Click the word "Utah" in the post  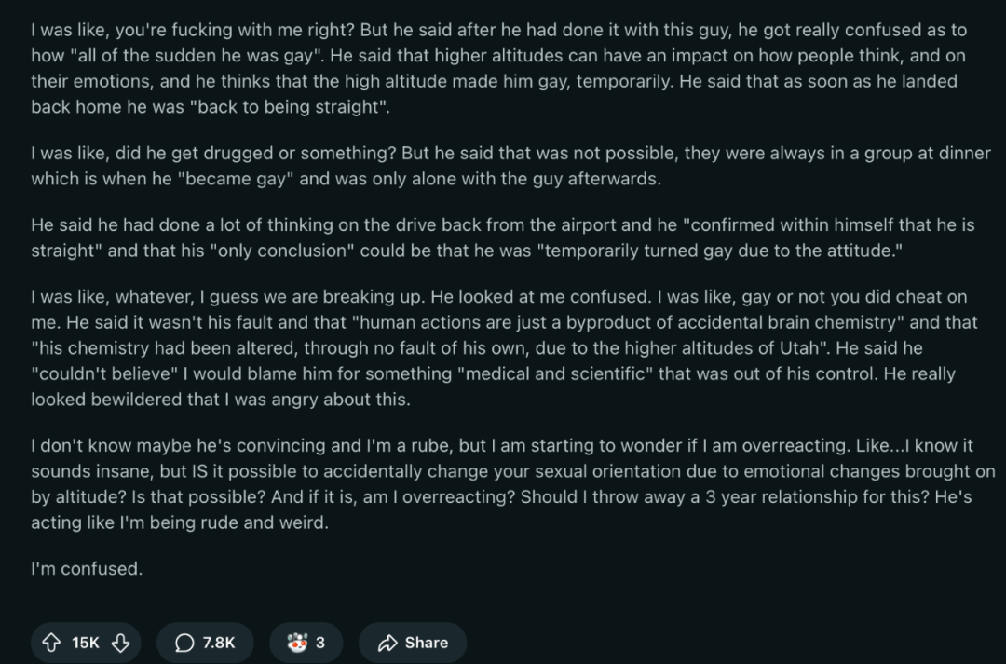tap(799, 347)
